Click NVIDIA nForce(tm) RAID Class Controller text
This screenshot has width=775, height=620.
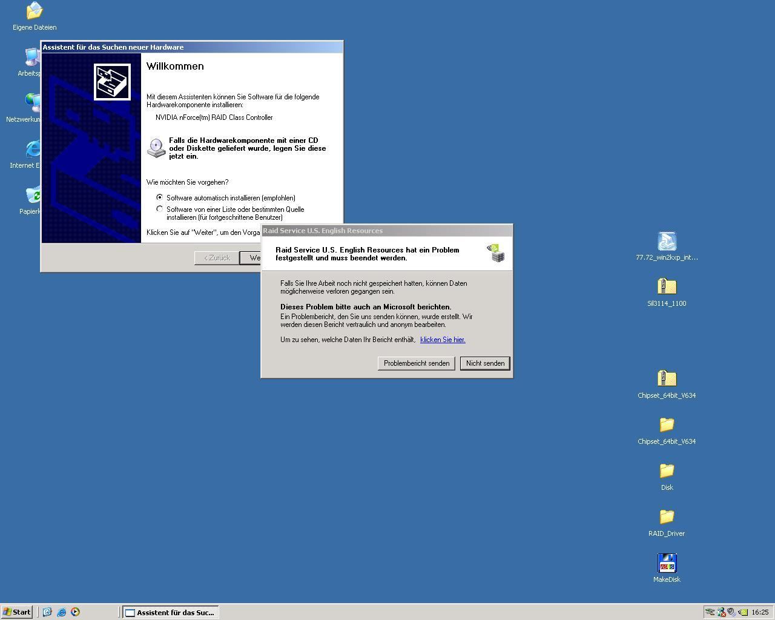pyautogui.click(x=214, y=117)
